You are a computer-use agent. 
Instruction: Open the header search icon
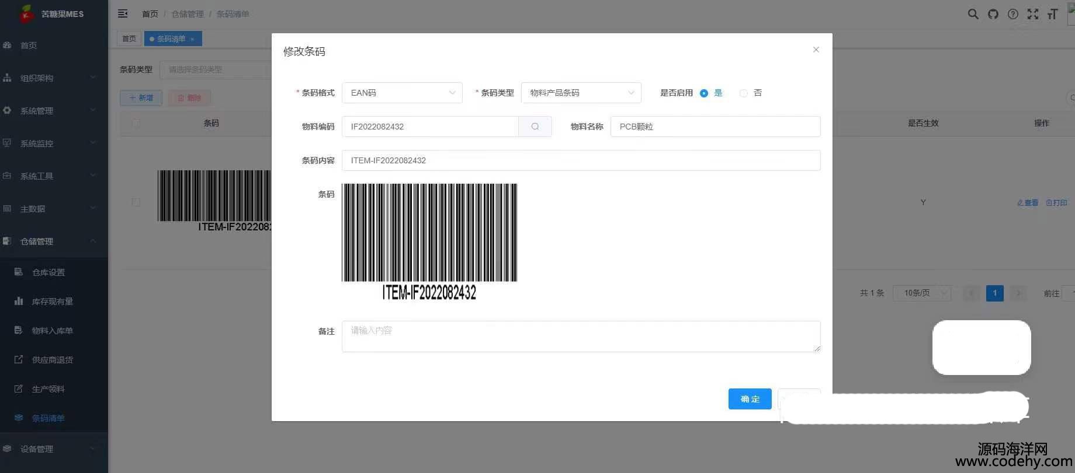tap(973, 14)
